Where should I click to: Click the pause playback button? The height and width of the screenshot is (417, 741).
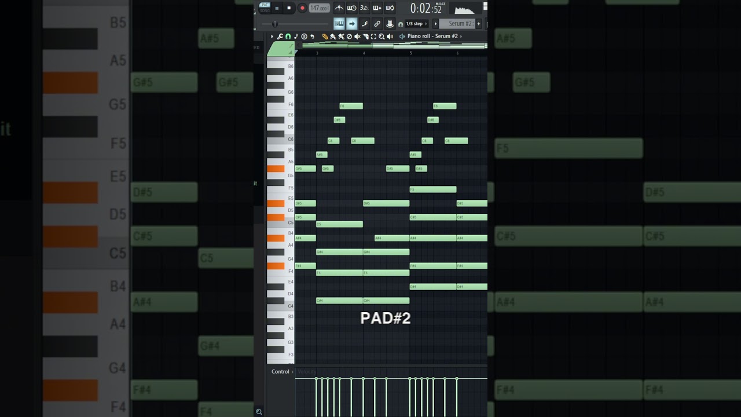click(x=277, y=8)
